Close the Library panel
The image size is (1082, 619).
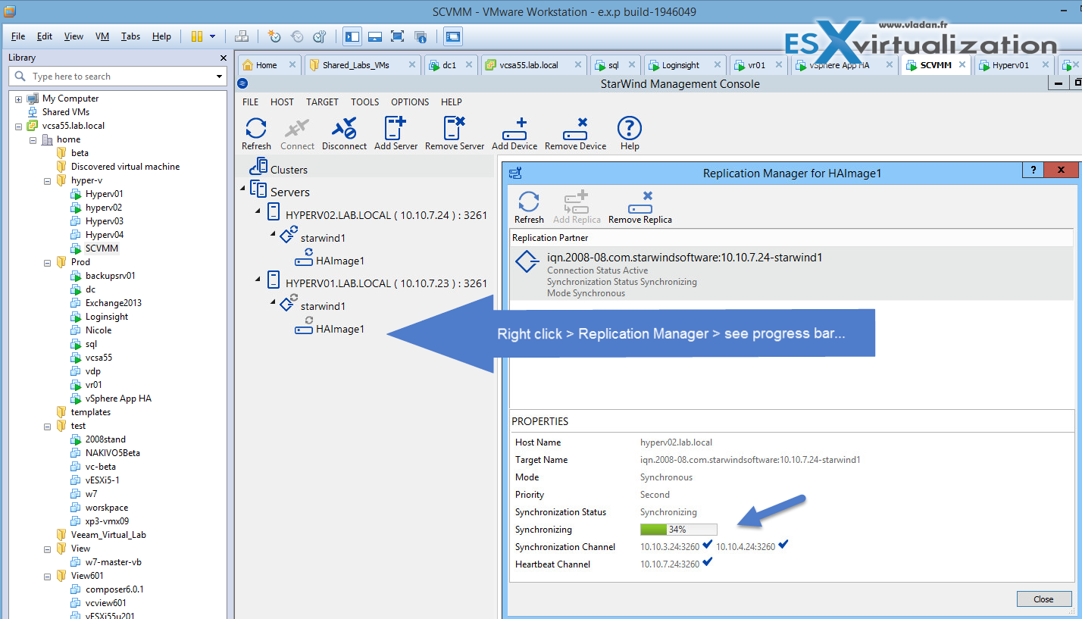tap(223, 58)
